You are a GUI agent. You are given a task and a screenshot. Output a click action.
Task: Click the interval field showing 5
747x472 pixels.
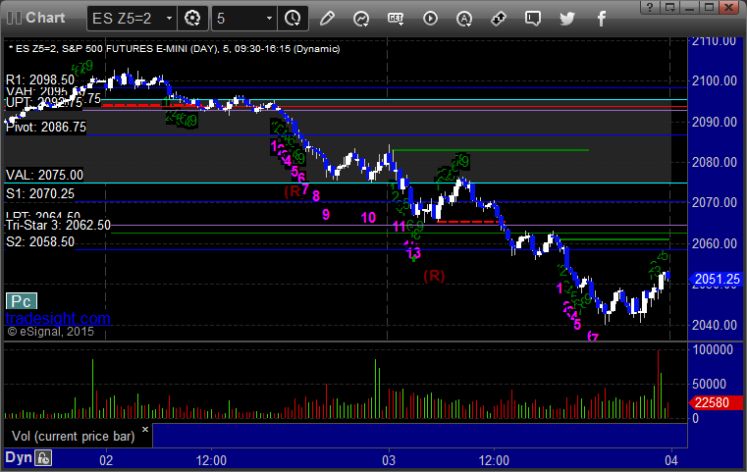(239, 19)
